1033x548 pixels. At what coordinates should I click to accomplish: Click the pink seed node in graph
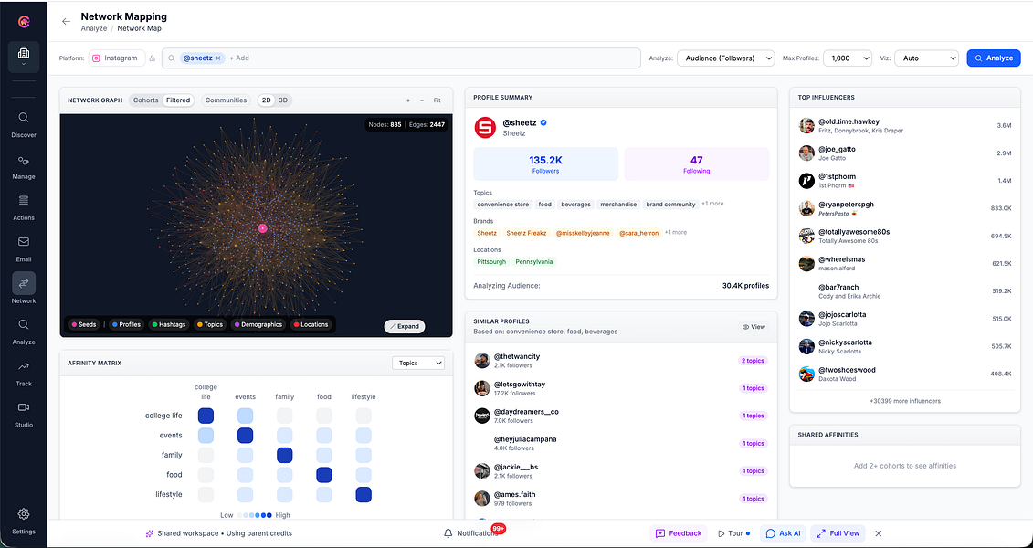pyautogui.click(x=262, y=228)
